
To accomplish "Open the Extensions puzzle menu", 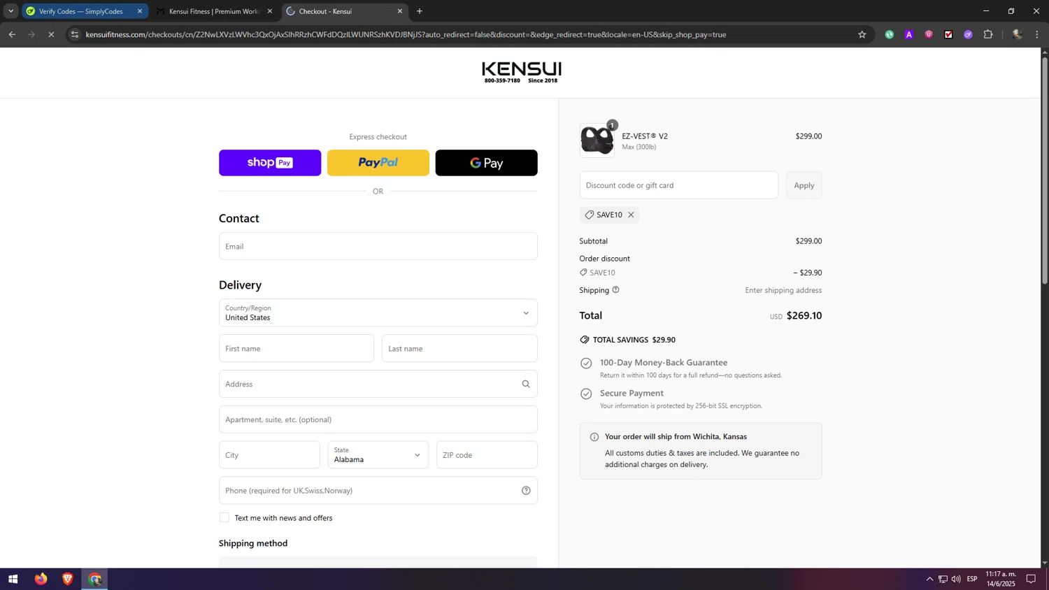I will (988, 34).
